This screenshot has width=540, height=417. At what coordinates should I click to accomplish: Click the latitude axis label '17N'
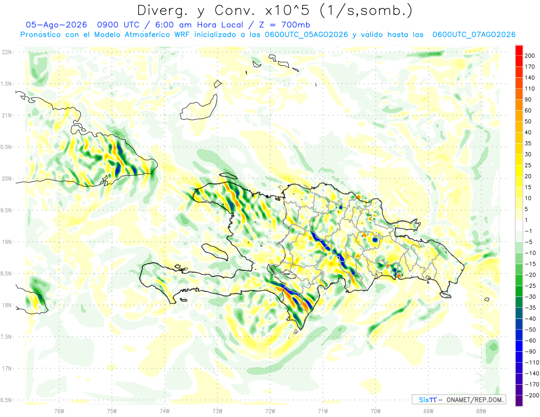pyautogui.click(x=6, y=369)
